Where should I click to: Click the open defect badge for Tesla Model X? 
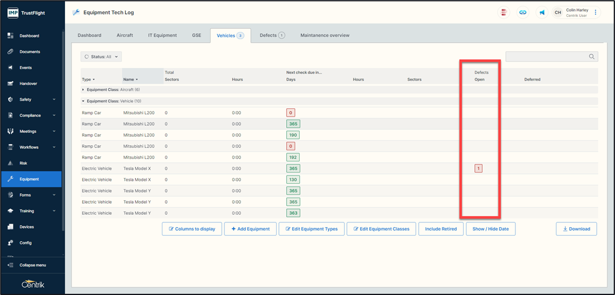point(478,169)
